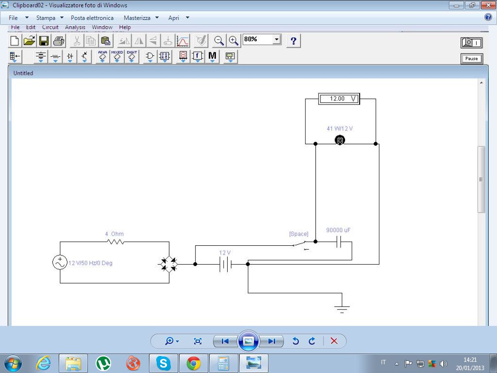Screen dimensions: 497x373
Task: Open the Masterizza dropdown menu
Action: 141,18
